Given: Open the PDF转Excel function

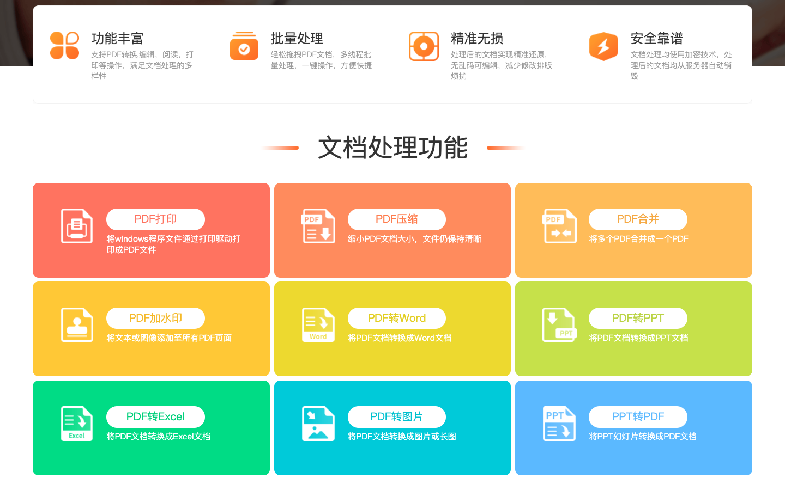Looking at the screenshot, I should pyautogui.click(x=156, y=416).
